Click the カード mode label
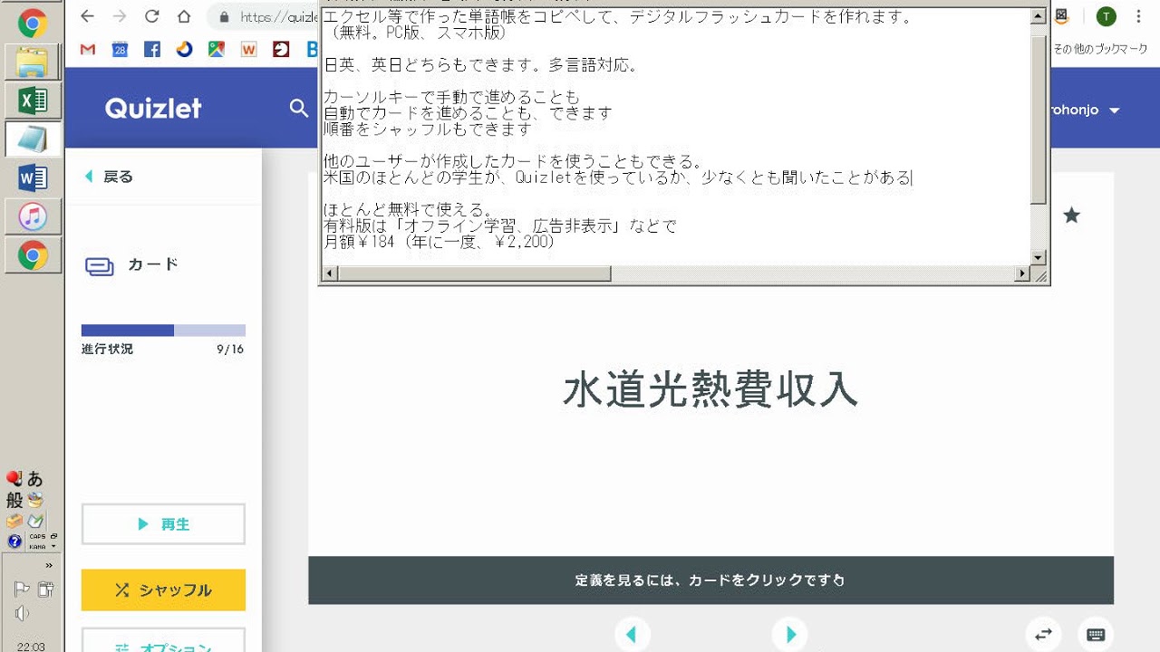The width and height of the screenshot is (1160, 652). click(x=153, y=264)
